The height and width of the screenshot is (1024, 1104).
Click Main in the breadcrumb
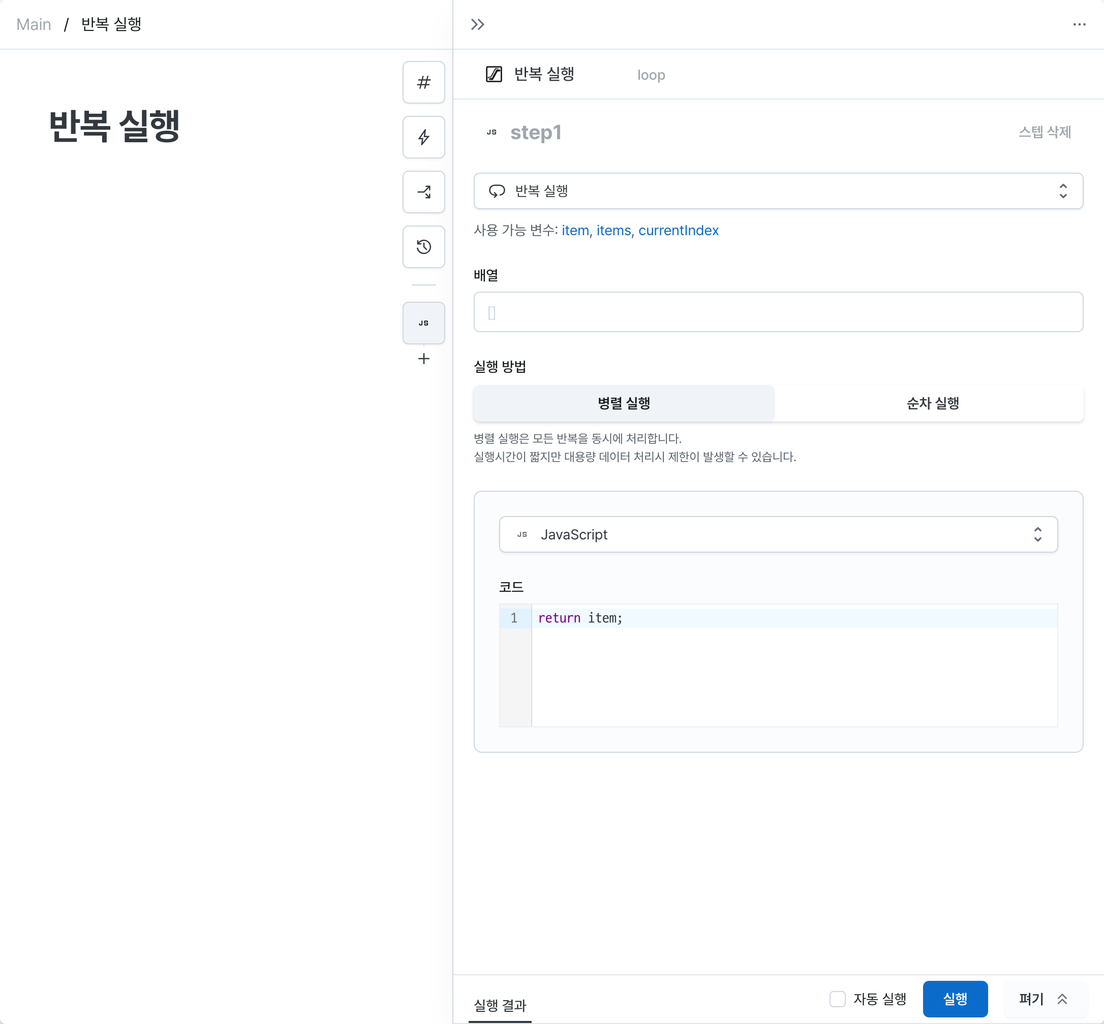(34, 24)
